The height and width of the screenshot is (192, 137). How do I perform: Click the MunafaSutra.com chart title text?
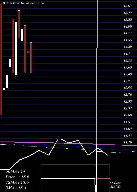32,3
